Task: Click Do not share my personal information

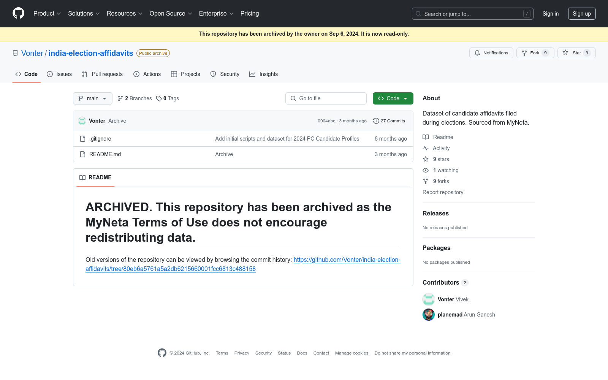Action: [412, 353]
